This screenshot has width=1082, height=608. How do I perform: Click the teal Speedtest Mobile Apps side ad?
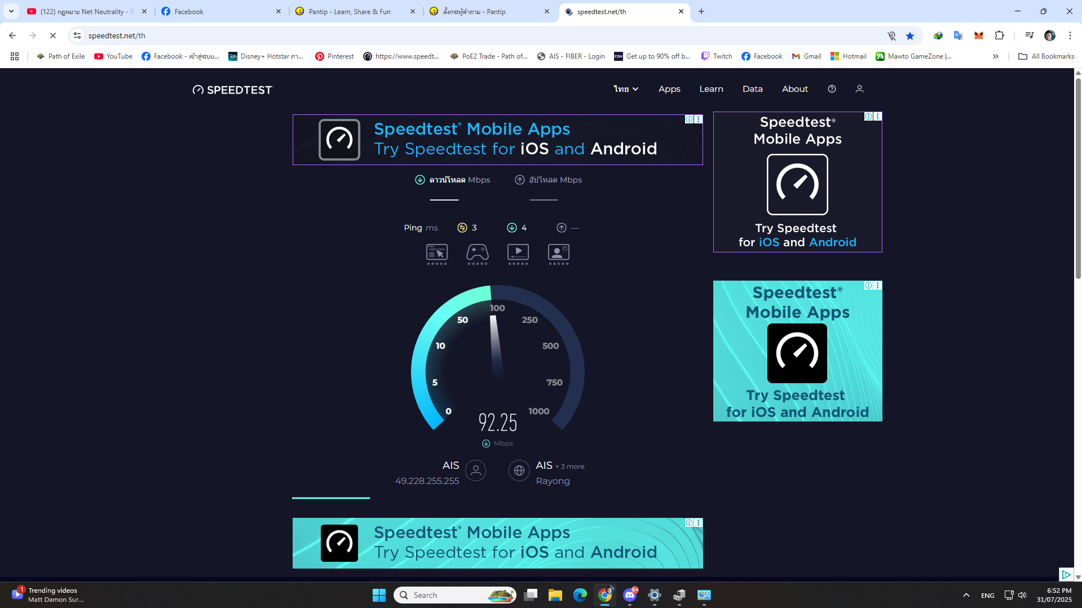click(797, 351)
